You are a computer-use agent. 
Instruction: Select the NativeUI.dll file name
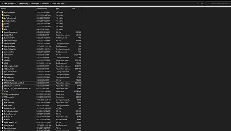click(8, 117)
